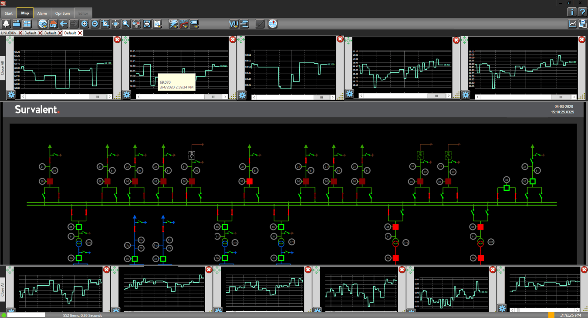Viewport: 588px width, 318px height.
Task: Toggle the 3D glasses view icon
Action: pos(136,24)
